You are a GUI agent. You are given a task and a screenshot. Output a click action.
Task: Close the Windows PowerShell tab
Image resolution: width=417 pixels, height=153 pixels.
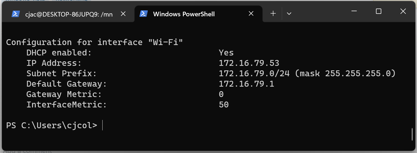pyautogui.click(x=251, y=14)
